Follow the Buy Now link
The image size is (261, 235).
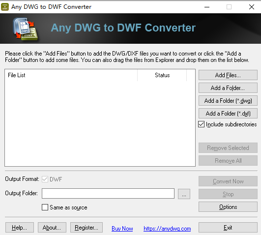pos(122,228)
